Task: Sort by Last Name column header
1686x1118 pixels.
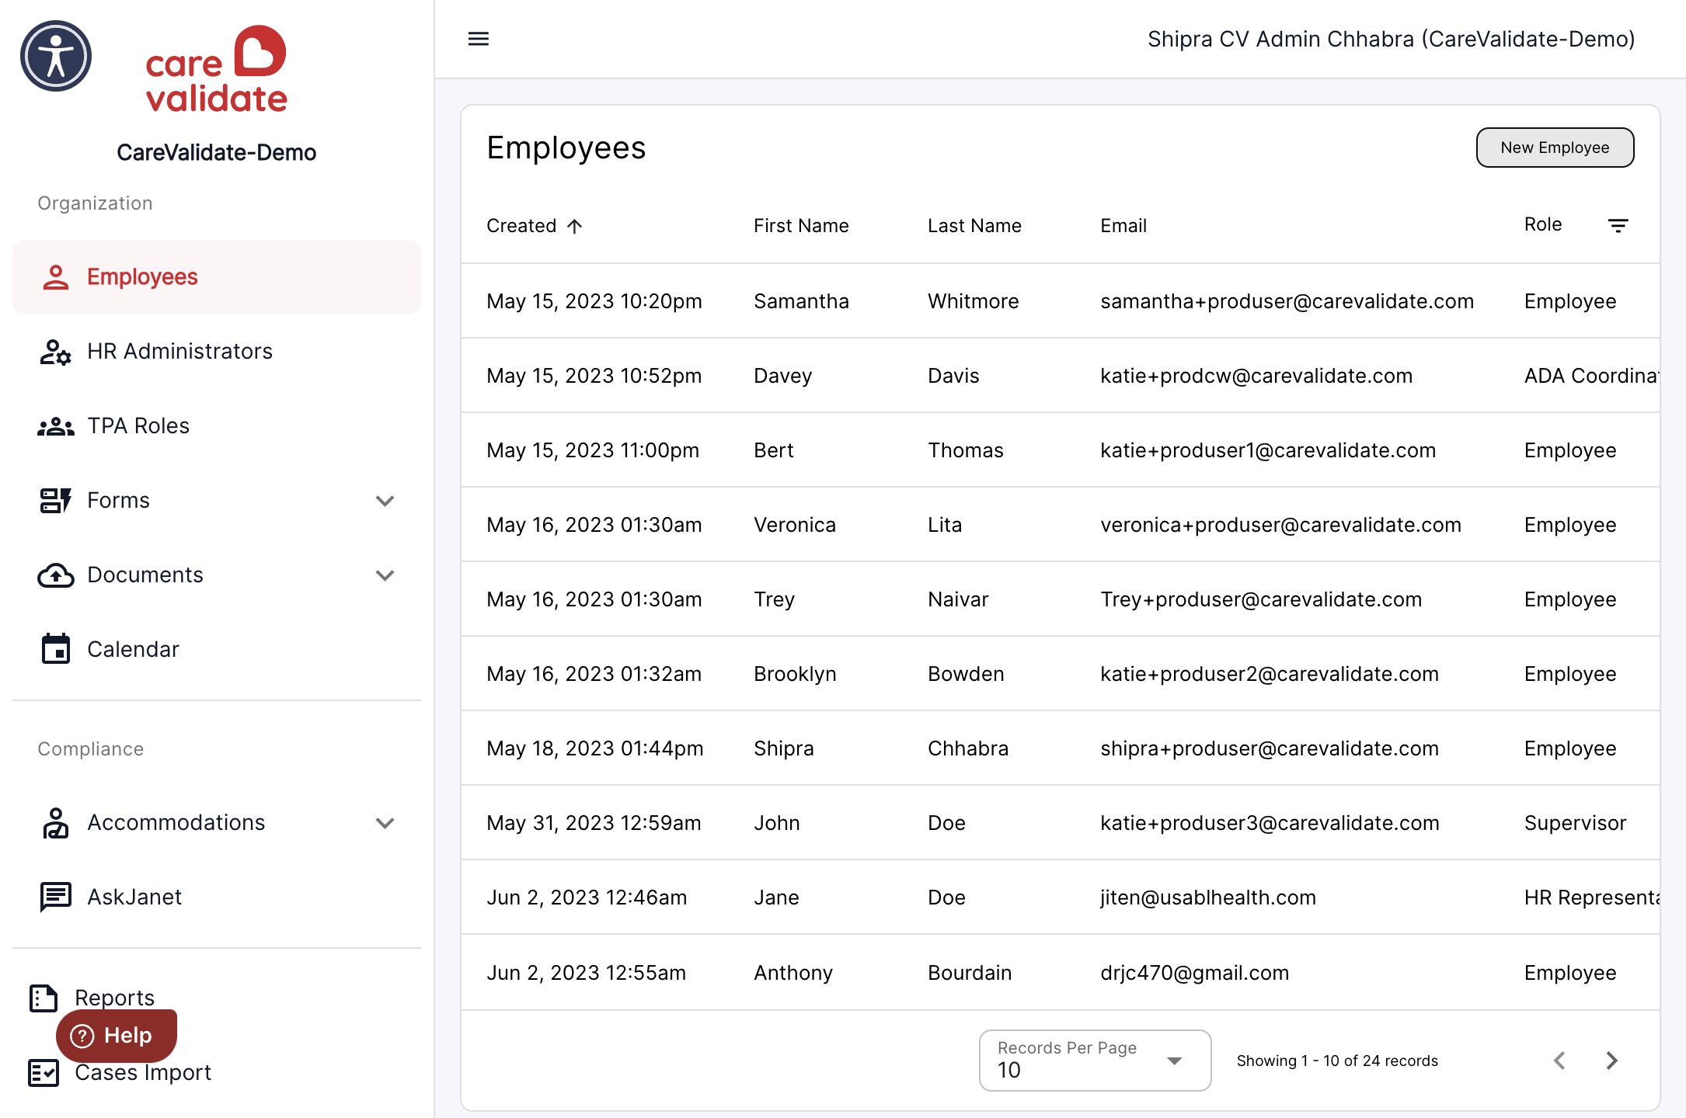Action: coord(974,226)
